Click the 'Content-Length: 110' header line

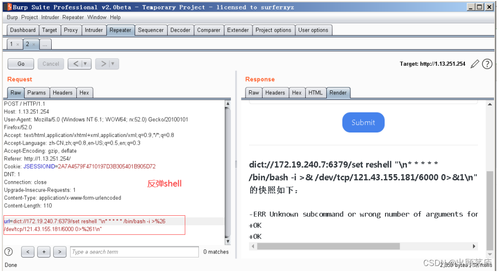(x=28, y=206)
